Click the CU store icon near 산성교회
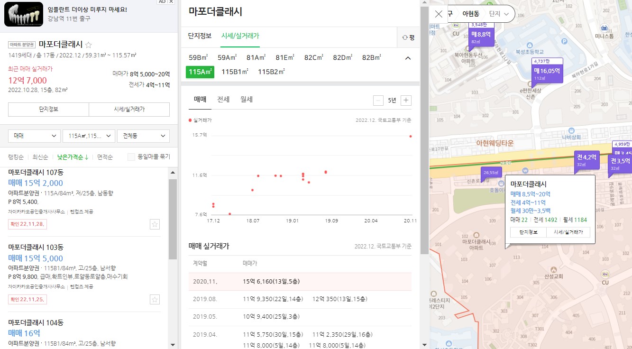Viewport: 632px width, 349px height. [x=605, y=274]
